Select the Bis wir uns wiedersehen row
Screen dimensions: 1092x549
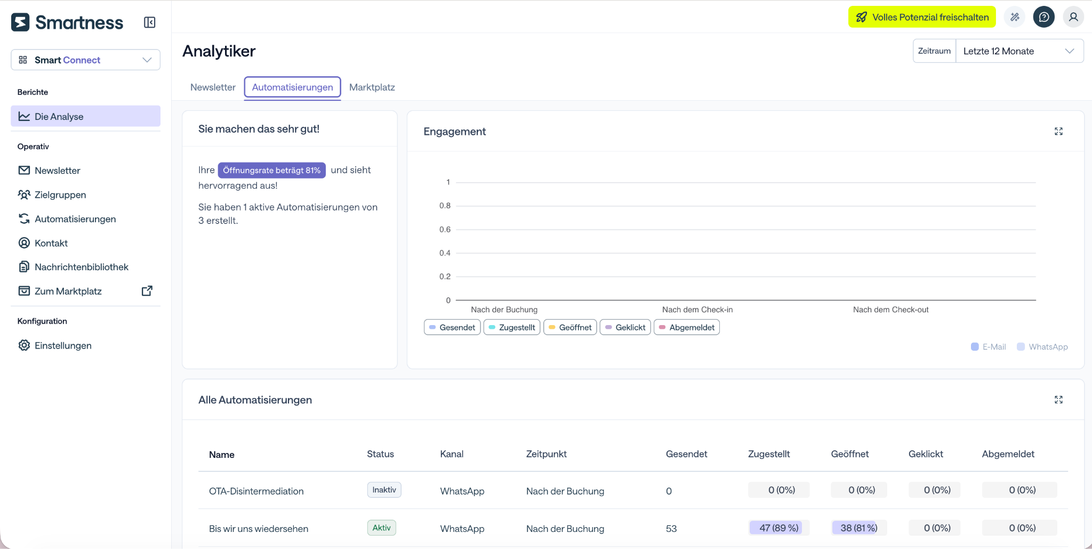pos(633,528)
